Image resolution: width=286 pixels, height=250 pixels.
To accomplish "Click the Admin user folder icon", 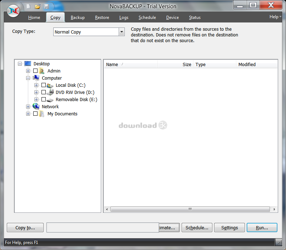I will click(x=41, y=71).
